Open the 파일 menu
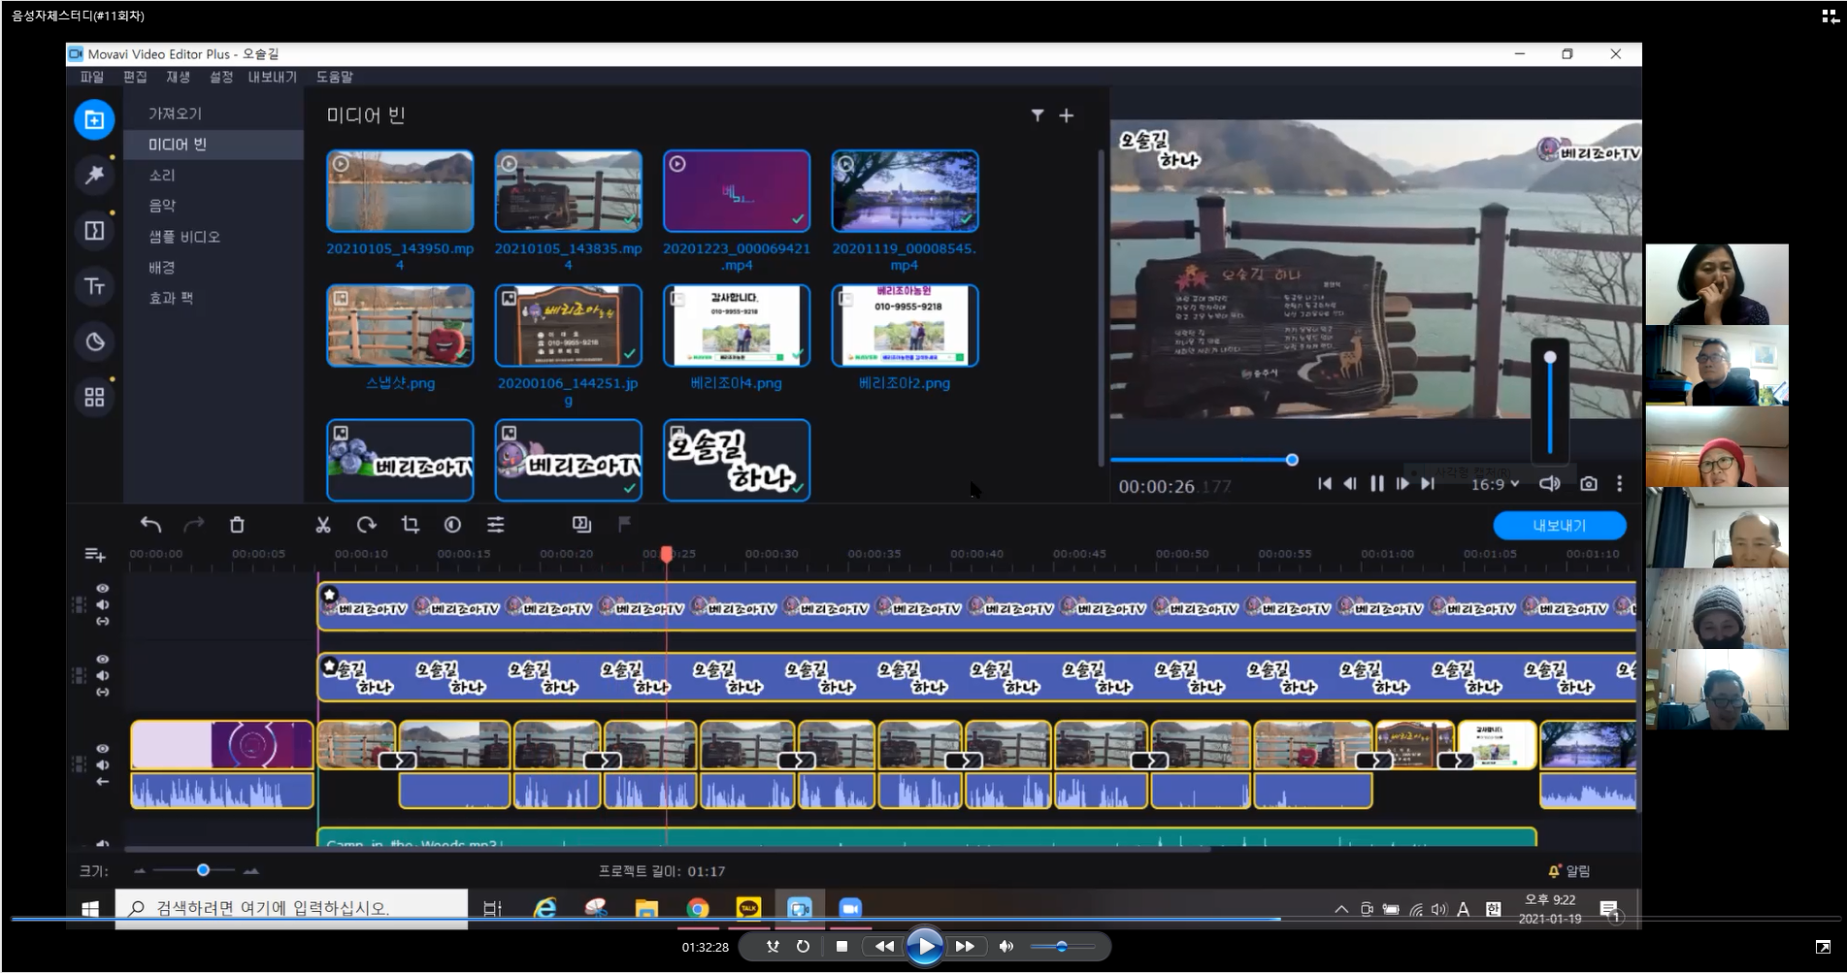1847x973 pixels. coord(91,77)
